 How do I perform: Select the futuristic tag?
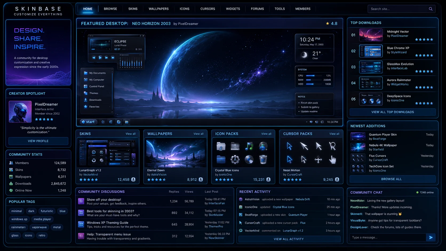pyautogui.click(x=47, y=211)
